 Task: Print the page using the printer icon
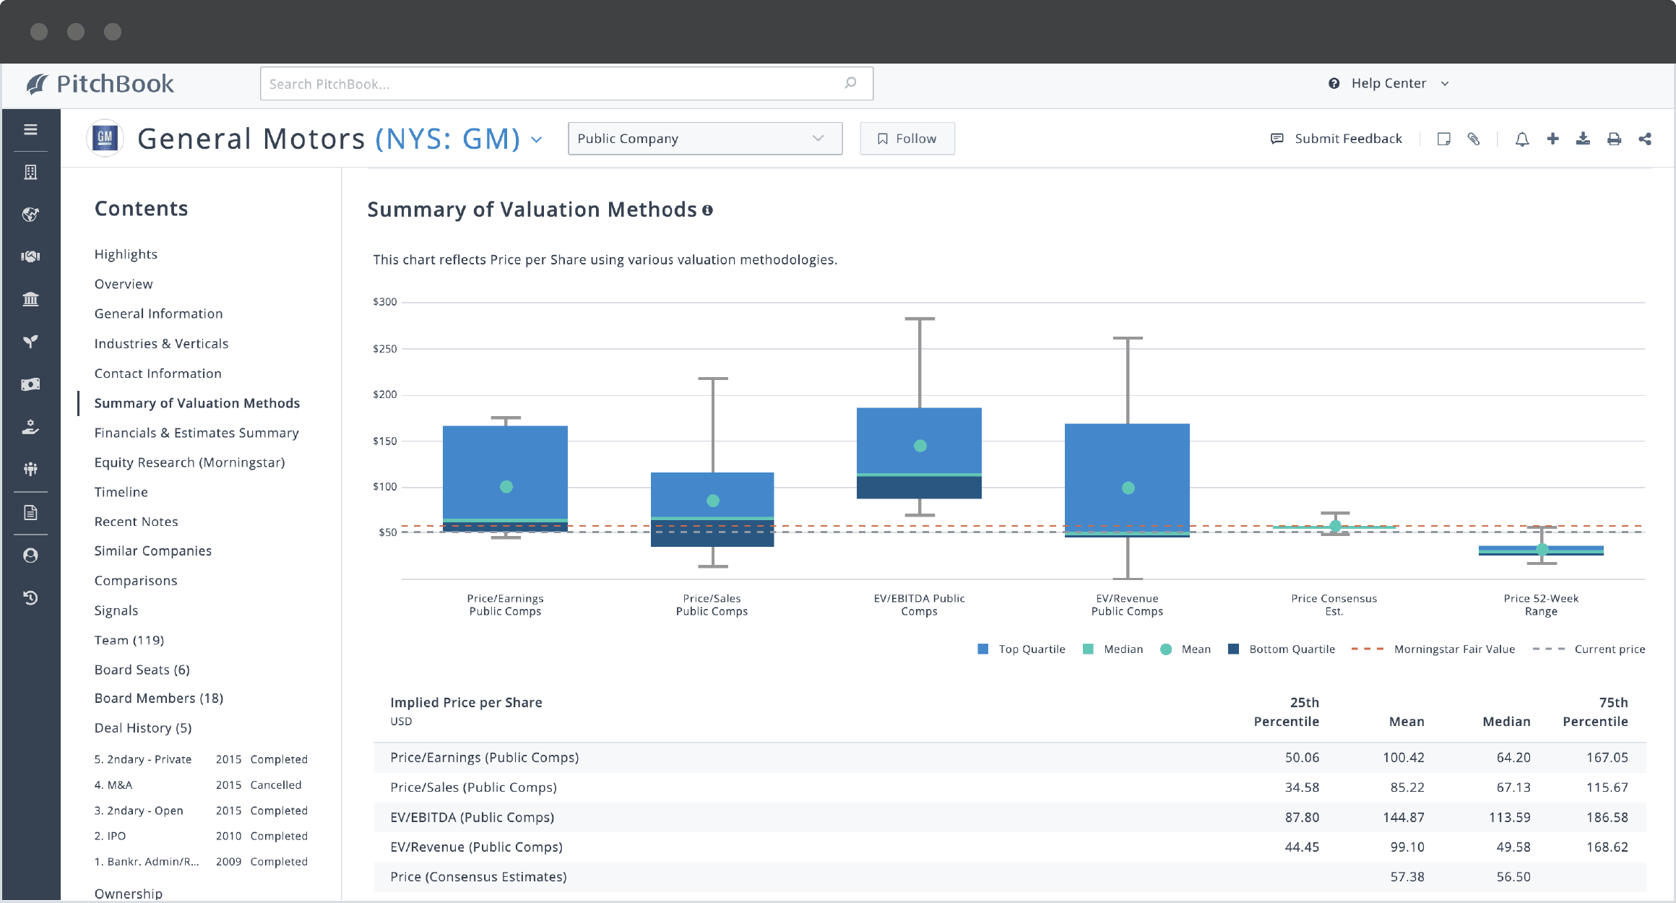click(1614, 139)
